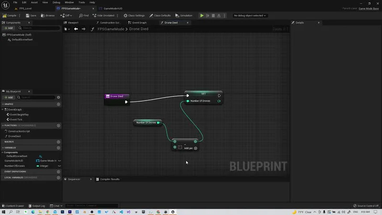Click Add in My Blueprint panel

tap(9, 97)
